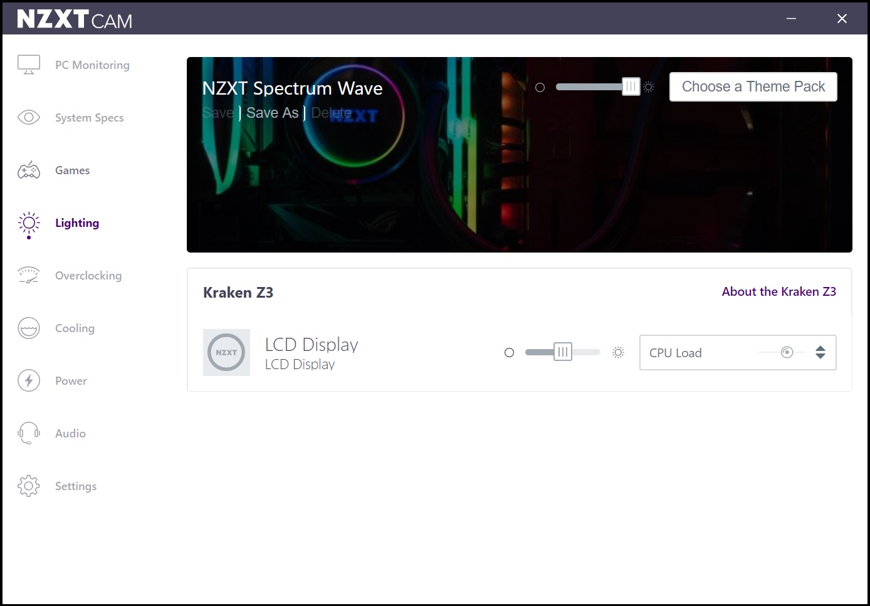870x606 pixels.
Task: Click the Power lightning bolt icon
Action: [29, 380]
